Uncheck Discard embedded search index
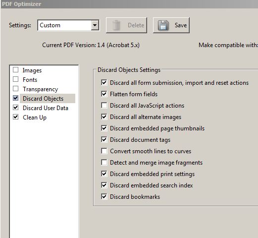The height and width of the screenshot is (238, 258). (x=104, y=185)
